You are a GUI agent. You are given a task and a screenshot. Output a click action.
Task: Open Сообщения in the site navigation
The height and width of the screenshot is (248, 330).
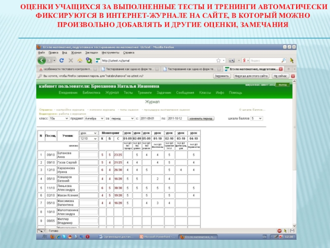tap(185, 93)
